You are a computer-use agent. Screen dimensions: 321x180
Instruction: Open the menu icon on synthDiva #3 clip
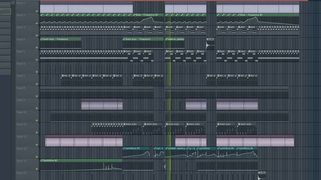(42, 160)
